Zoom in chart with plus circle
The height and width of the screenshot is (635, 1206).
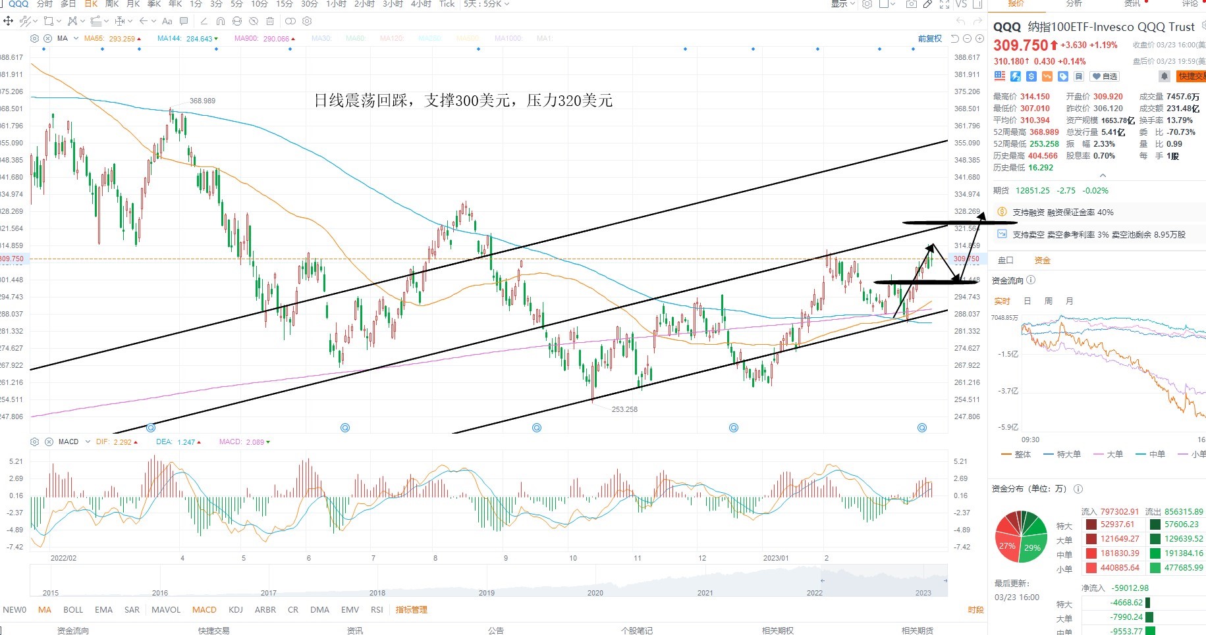pyautogui.click(x=979, y=38)
